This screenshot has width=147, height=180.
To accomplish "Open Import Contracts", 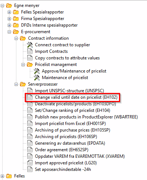I will click(x=51, y=51).
